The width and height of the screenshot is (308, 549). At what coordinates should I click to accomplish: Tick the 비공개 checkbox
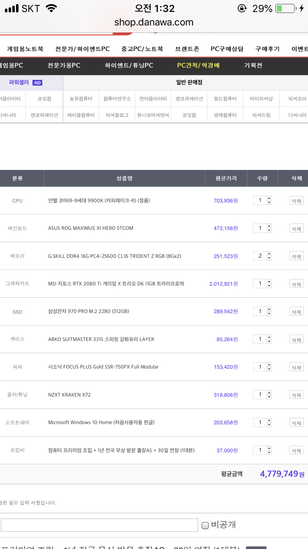coord(205,526)
